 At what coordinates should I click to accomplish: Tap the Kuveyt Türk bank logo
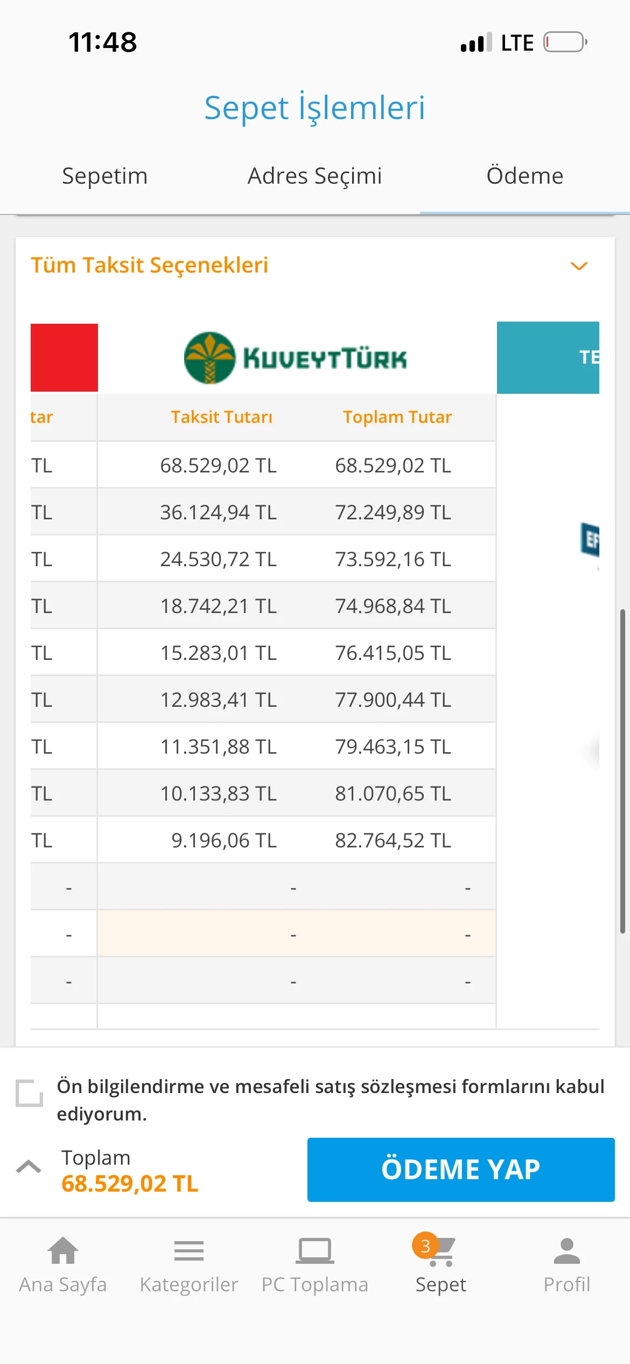pyautogui.click(x=296, y=358)
